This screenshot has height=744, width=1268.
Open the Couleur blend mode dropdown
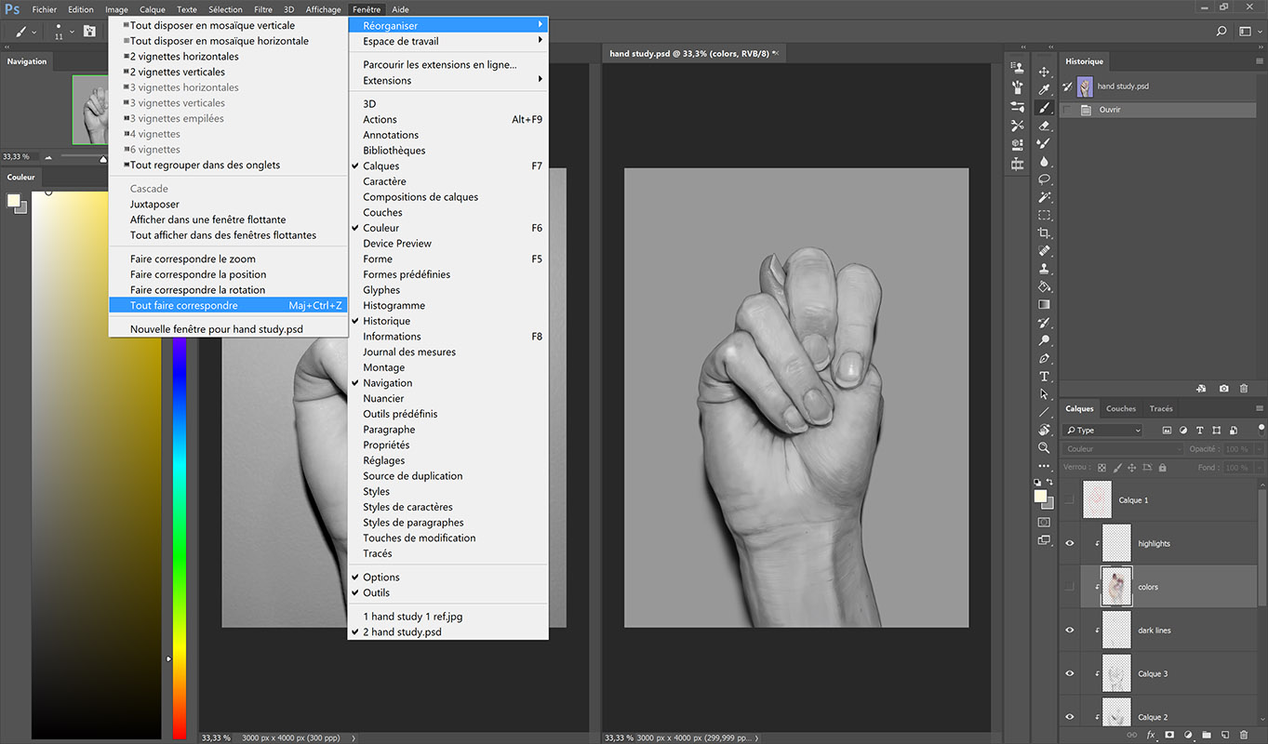[x=1123, y=449]
